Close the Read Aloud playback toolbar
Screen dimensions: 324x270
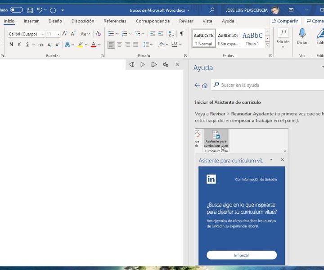point(177,64)
